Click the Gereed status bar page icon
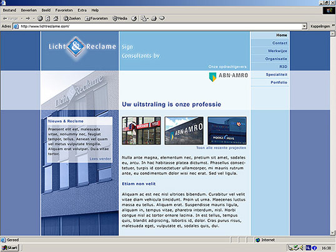The width and height of the screenshot is (336, 252). [3, 240]
